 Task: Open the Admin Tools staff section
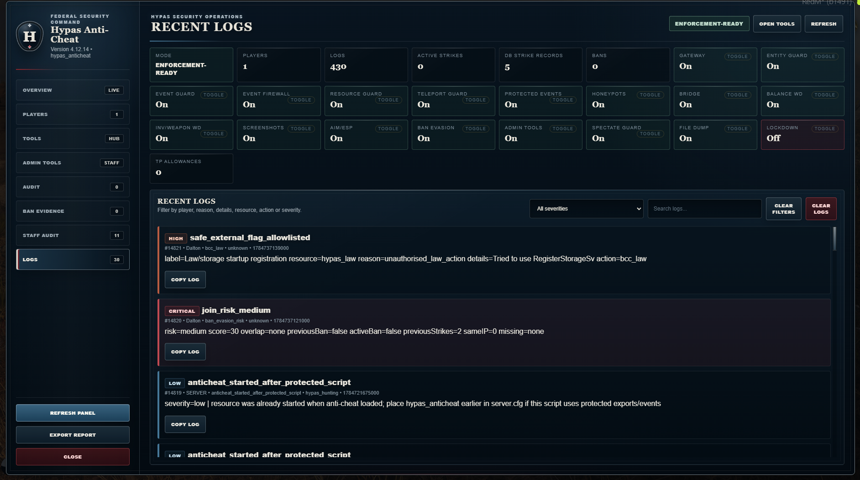pos(73,163)
